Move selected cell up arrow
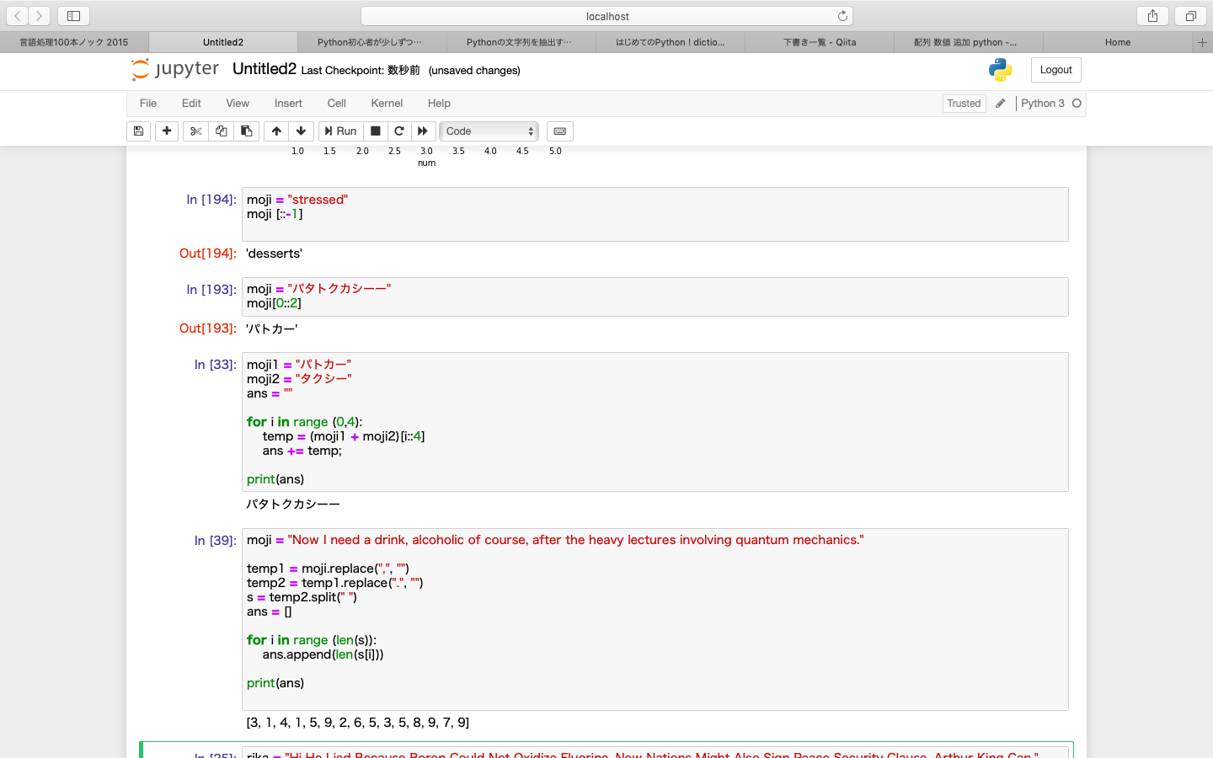This screenshot has width=1213, height=758. pyautogui.click(x=276, y=131)
